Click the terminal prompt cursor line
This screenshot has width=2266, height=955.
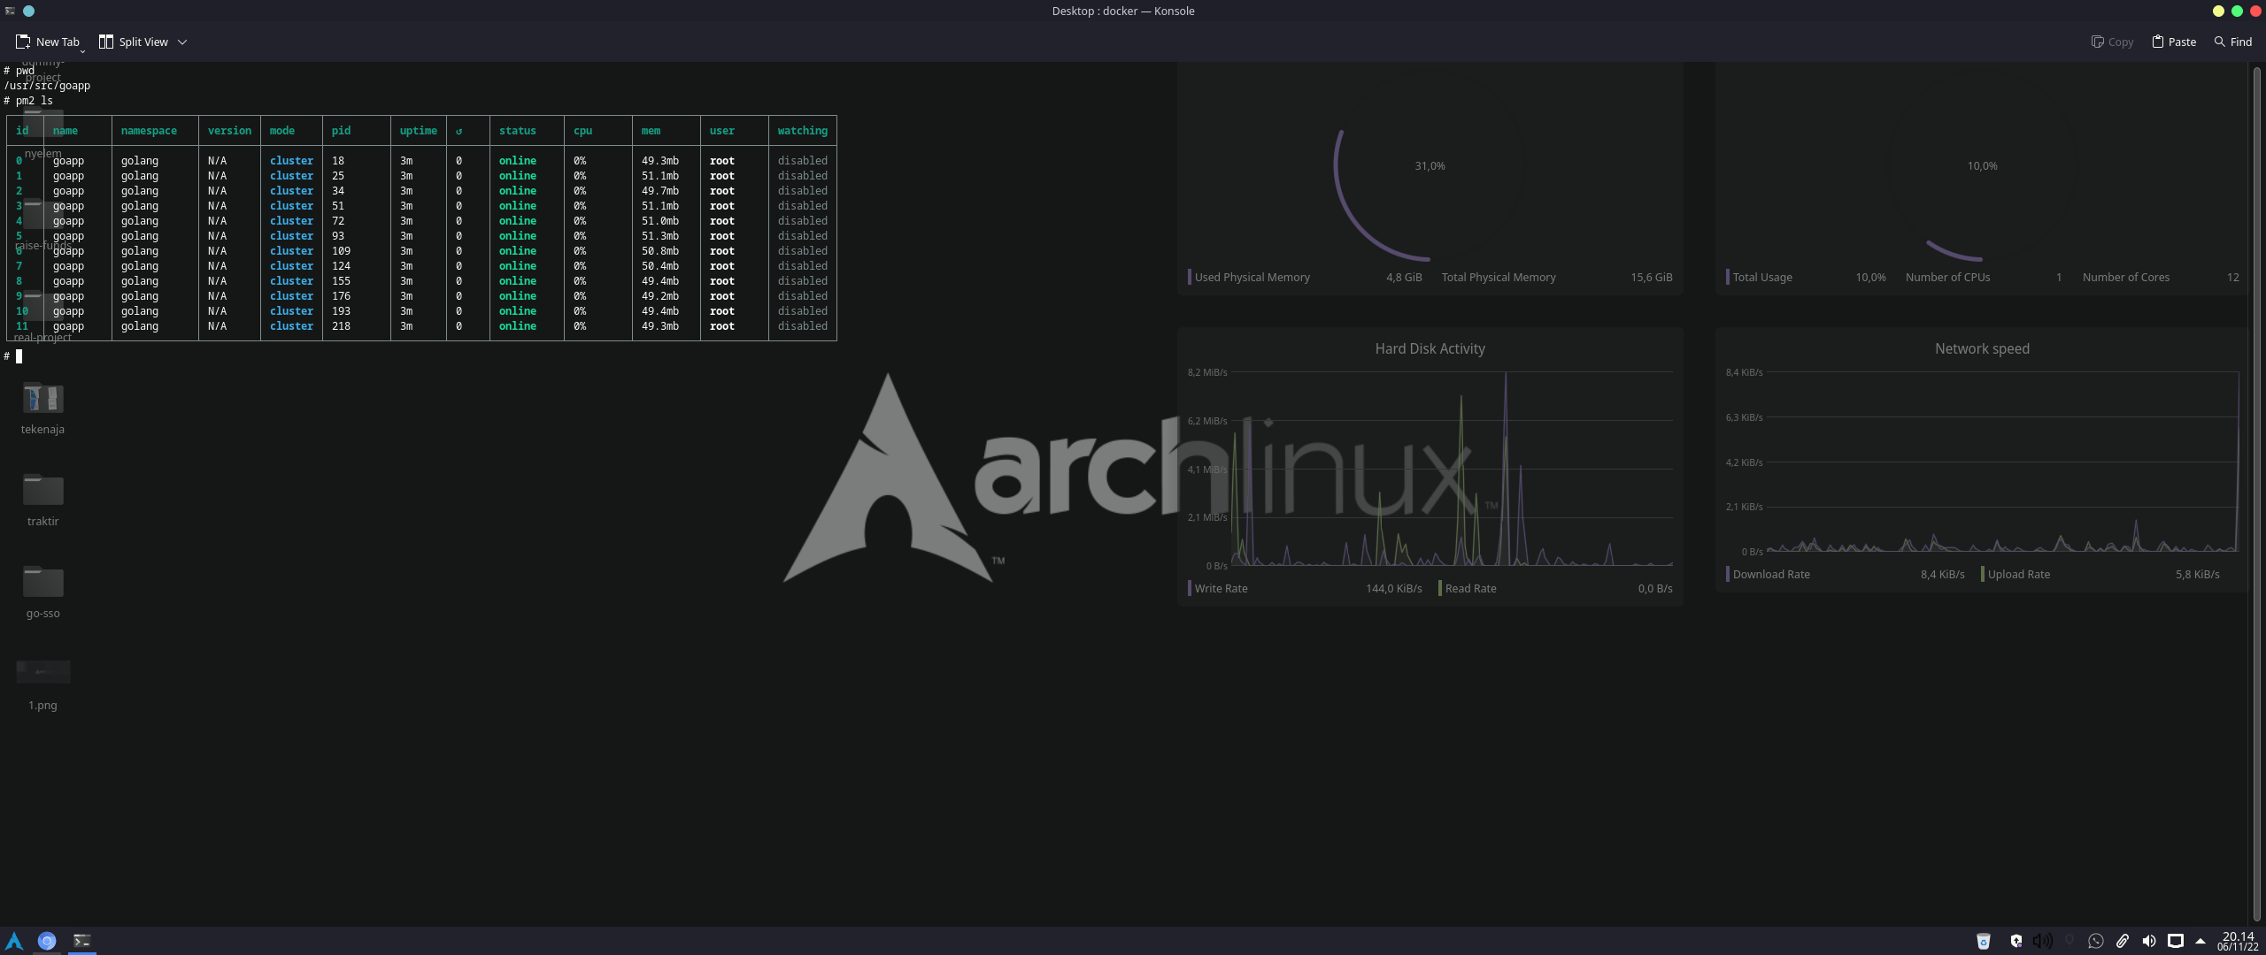coord(13,356)
